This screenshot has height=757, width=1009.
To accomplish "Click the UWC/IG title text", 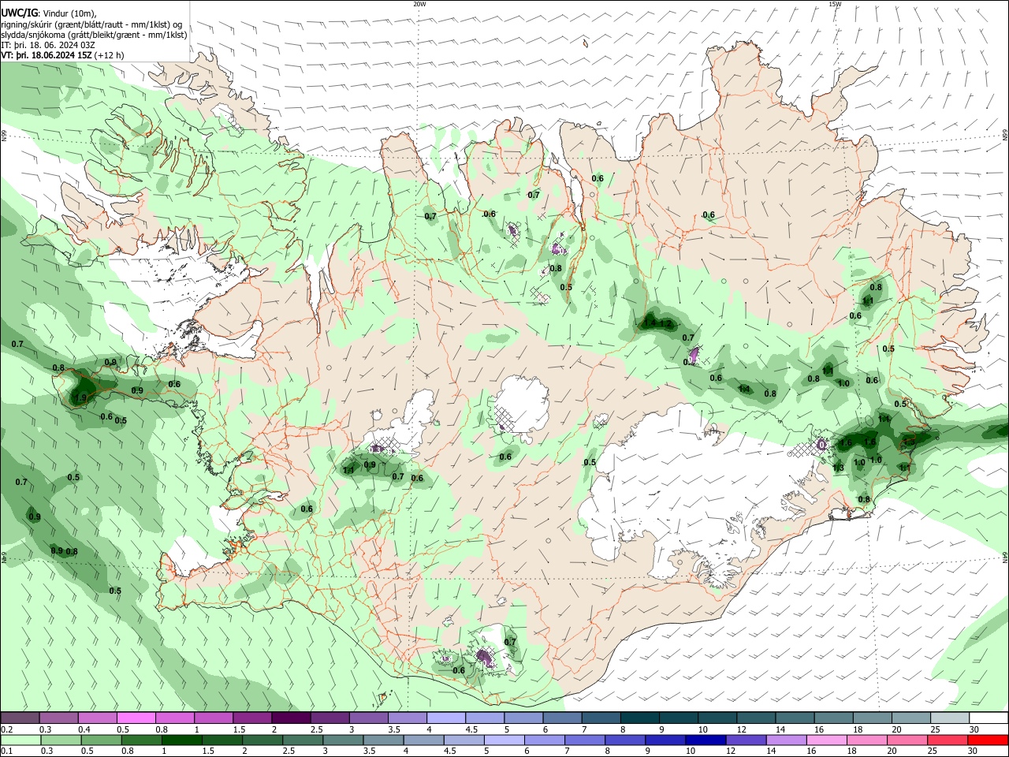I will tap(19, 13).
